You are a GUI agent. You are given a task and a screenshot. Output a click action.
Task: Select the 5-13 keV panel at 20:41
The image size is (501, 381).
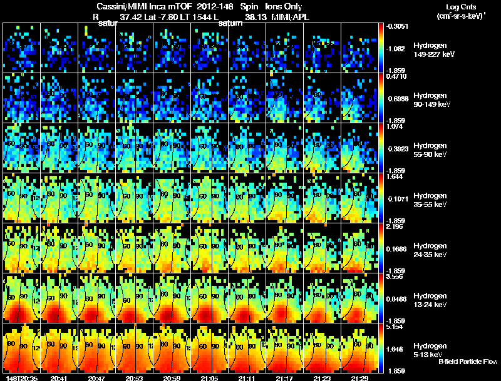coord(59,348)
